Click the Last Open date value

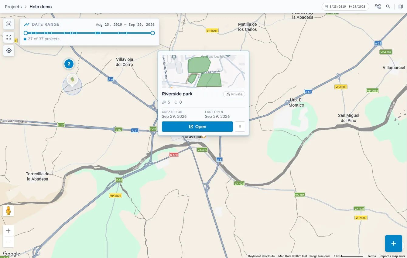[x=217, y=117]
